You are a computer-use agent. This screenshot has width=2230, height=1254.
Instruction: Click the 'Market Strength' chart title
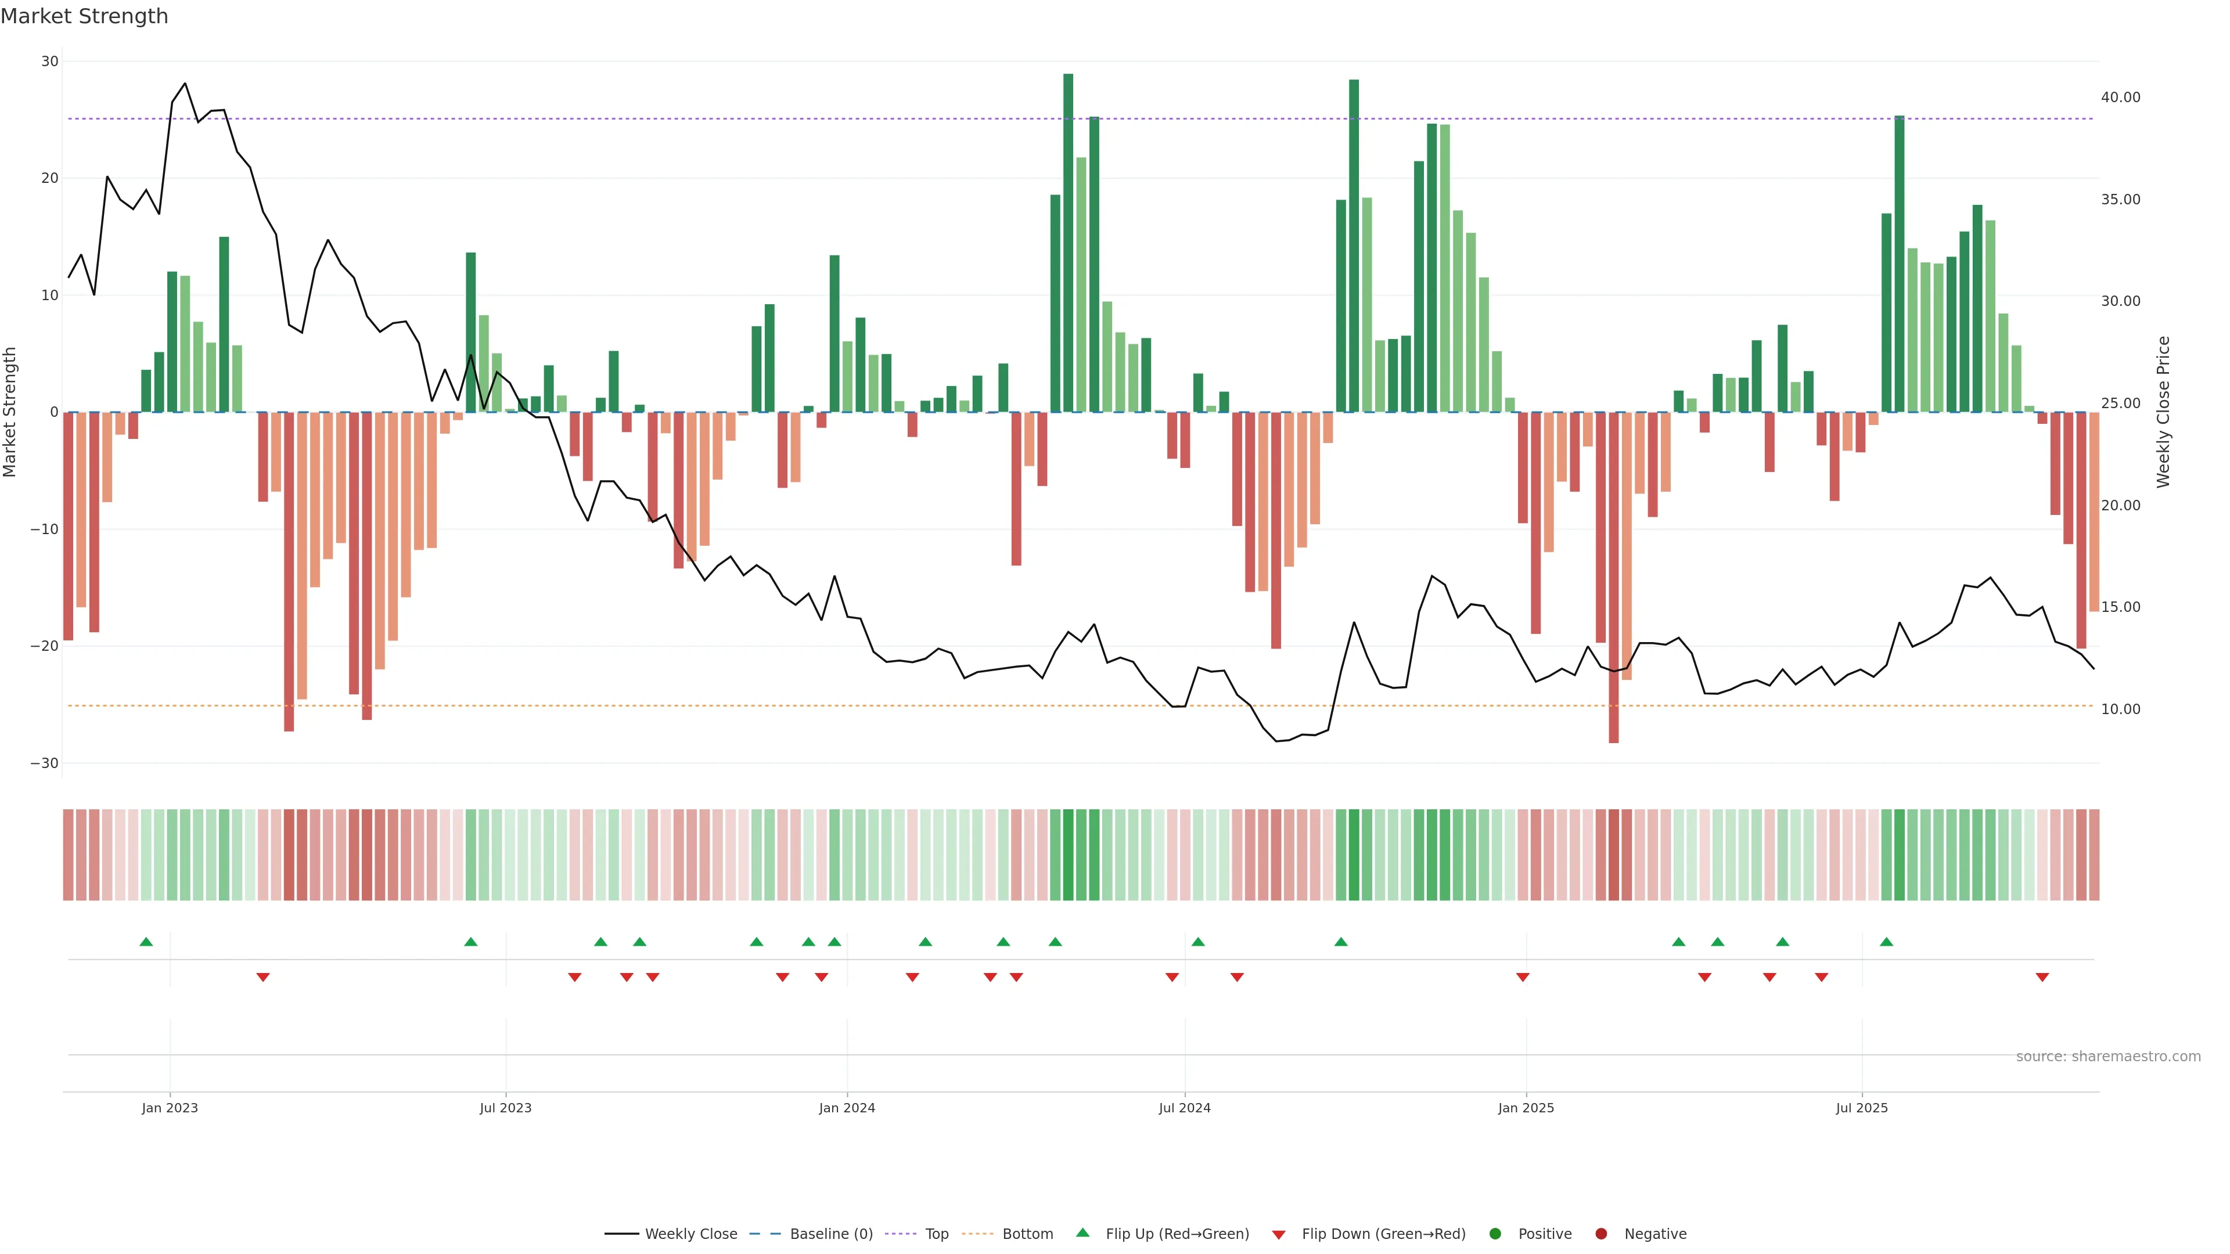point(84,16)
